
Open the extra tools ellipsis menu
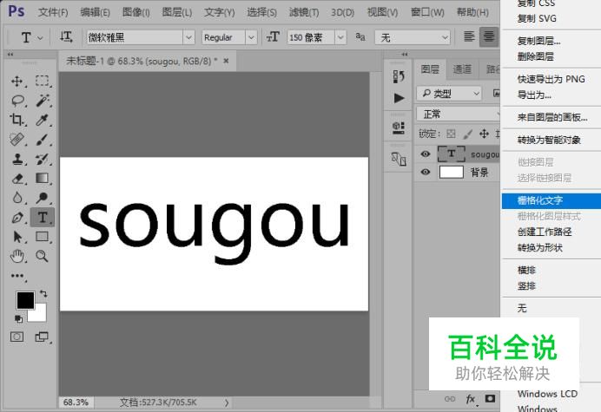[17, 276]
